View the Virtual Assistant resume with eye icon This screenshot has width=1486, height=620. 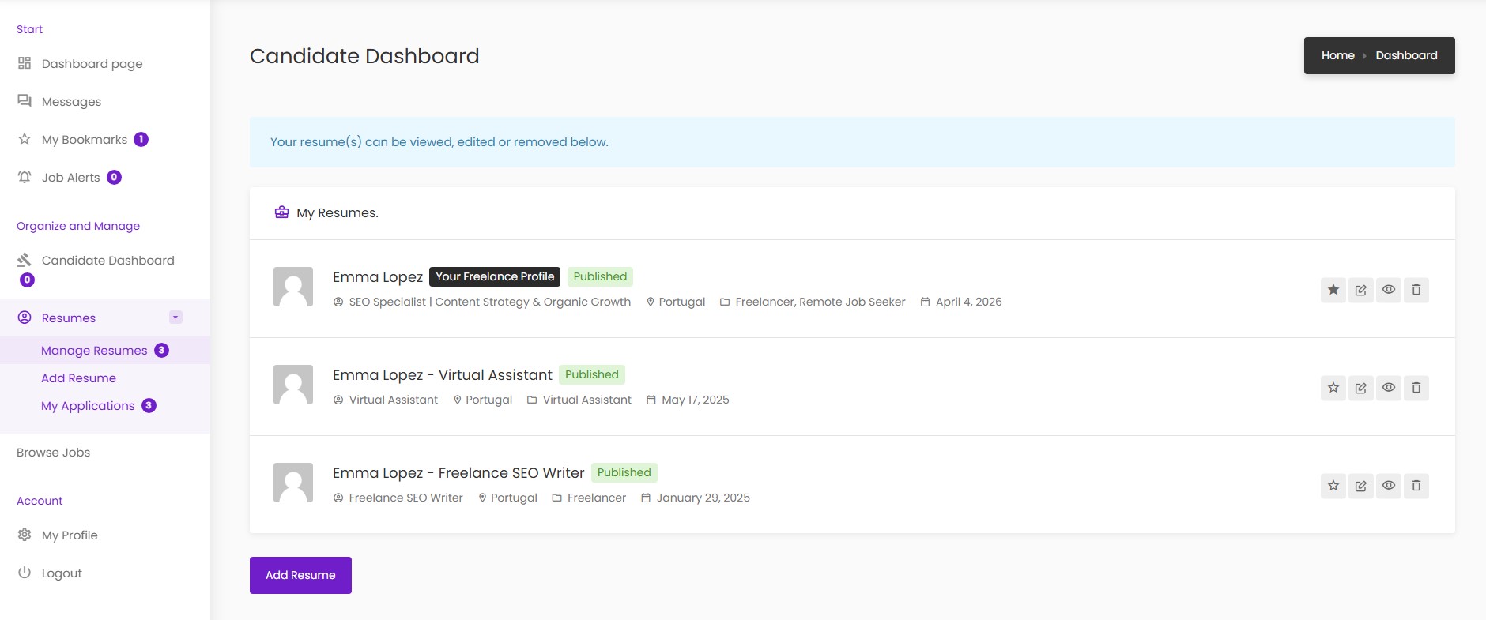point(1388,388)
